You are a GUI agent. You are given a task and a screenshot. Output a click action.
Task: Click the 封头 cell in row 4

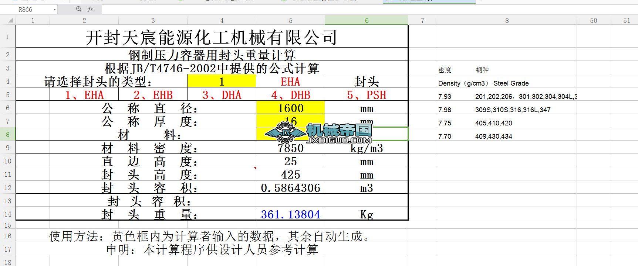pos(367,81)
